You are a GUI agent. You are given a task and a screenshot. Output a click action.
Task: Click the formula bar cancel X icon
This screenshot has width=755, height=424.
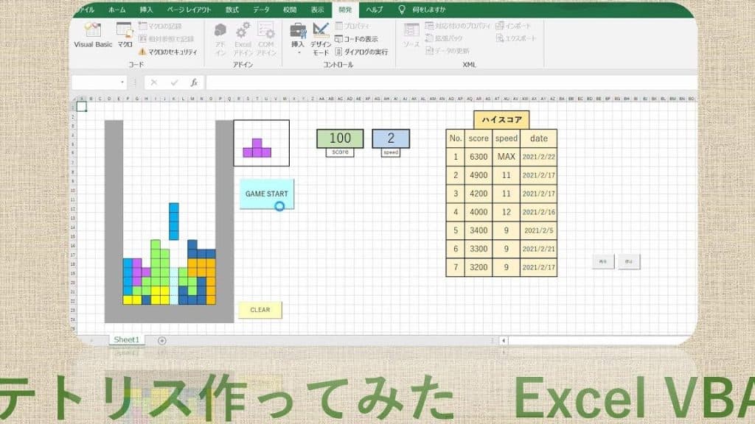(x=153, y=82)
